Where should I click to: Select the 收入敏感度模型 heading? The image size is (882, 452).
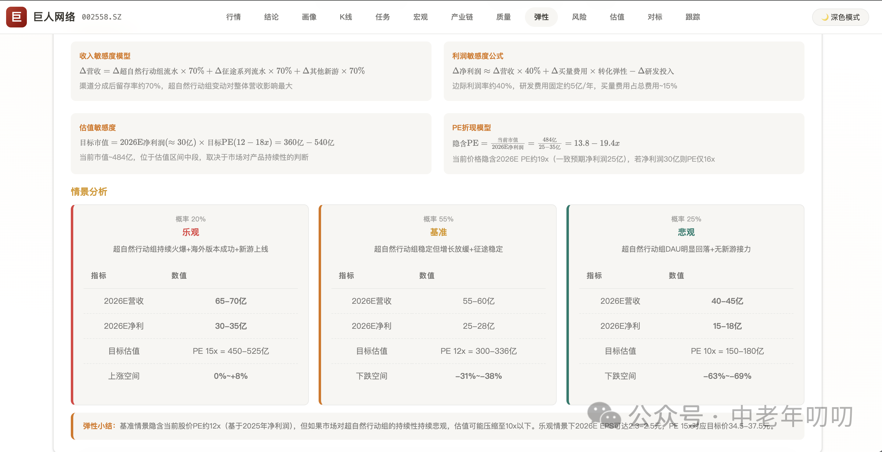(105, 56)
